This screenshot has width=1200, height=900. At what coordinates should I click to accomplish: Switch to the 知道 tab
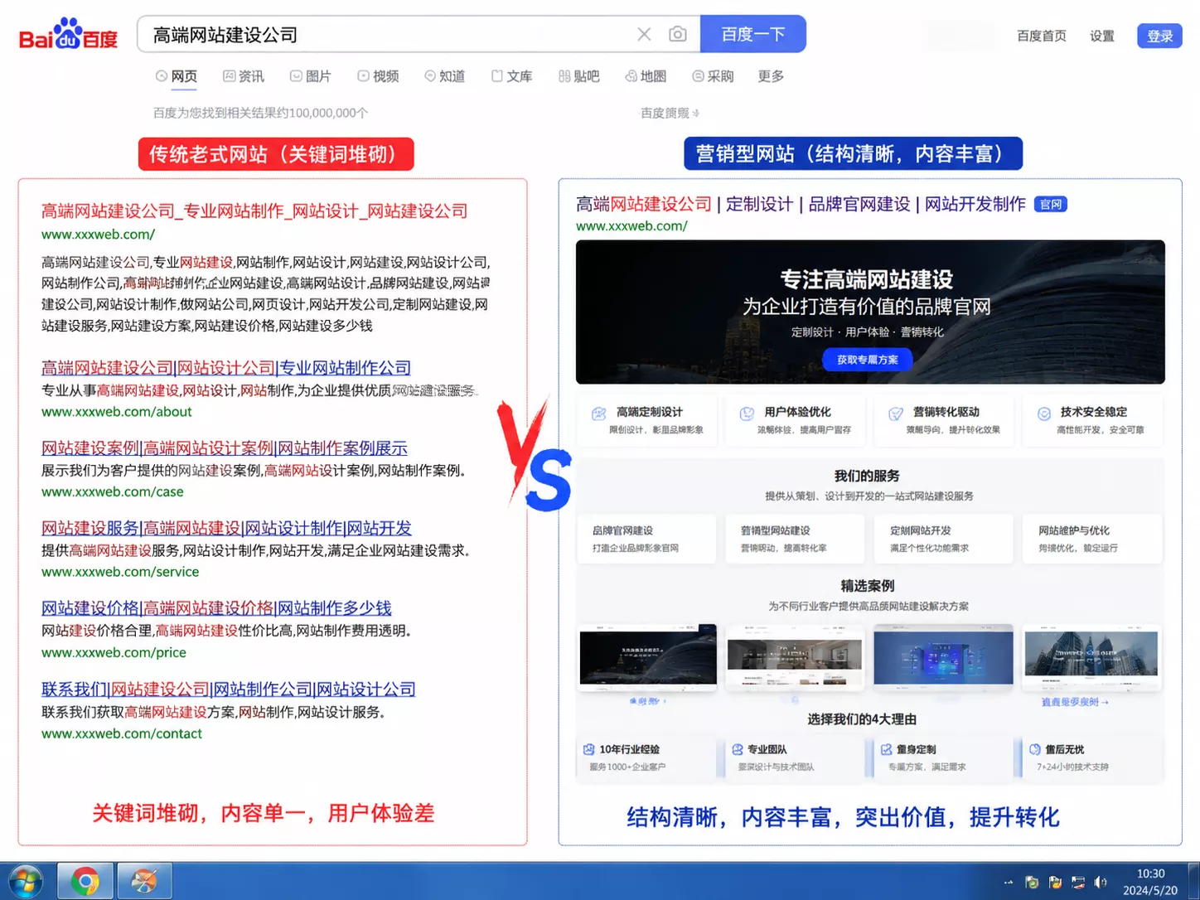pyautogui.click(x=444, y=76)
